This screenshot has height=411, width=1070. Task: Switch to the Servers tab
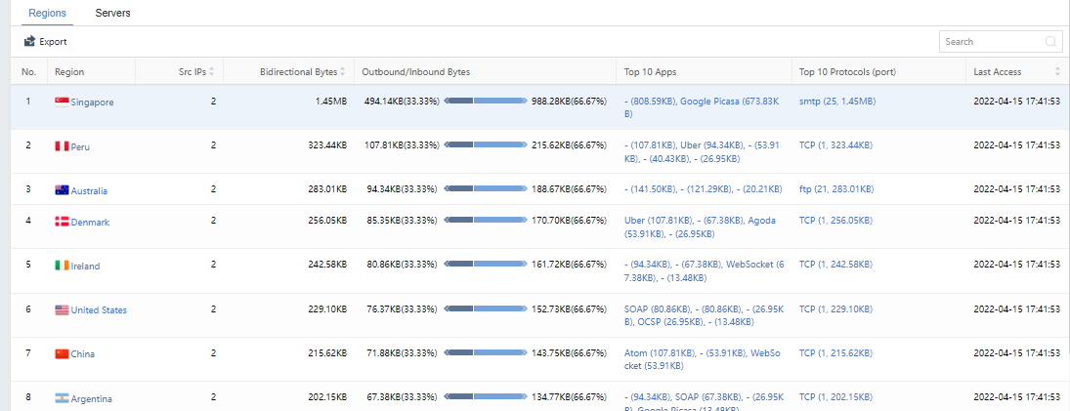click(112, 13)
